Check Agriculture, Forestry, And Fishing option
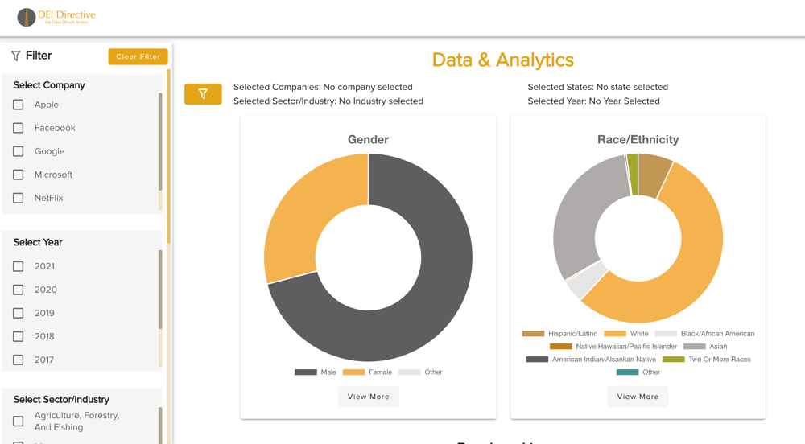 [x=19, y=421]
